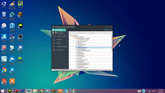Select the Recycle Bin desktop icon

pyautogui.click(x=4, y=15)
